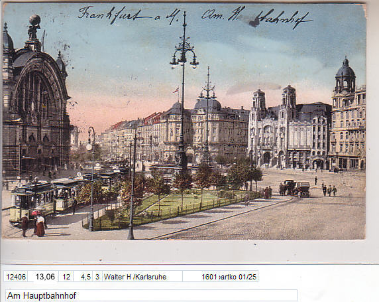Select the 4,5 field
The image size is (379, 302).
click(x=83, y=276)
